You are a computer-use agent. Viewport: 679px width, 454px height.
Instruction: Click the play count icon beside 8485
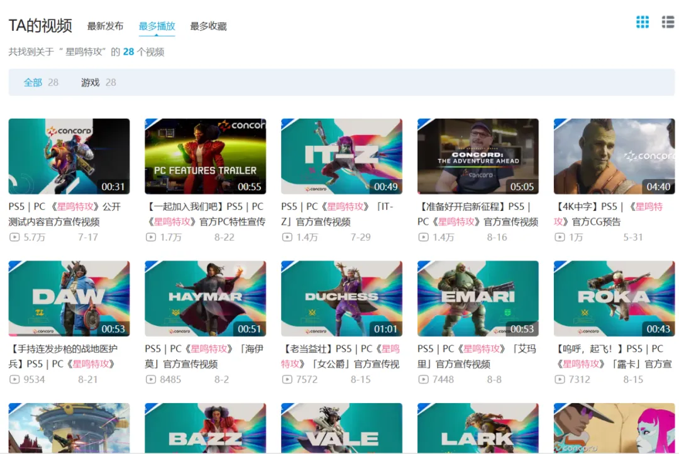pyautogui.click(x=151, y=379)
